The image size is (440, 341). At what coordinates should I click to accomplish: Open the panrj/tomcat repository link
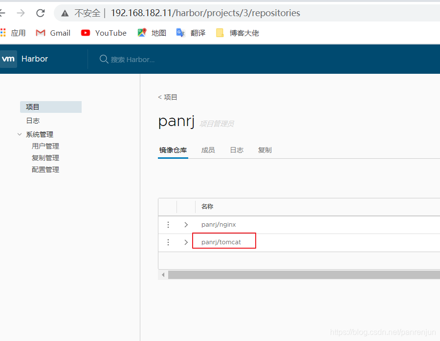pos(221,242)
